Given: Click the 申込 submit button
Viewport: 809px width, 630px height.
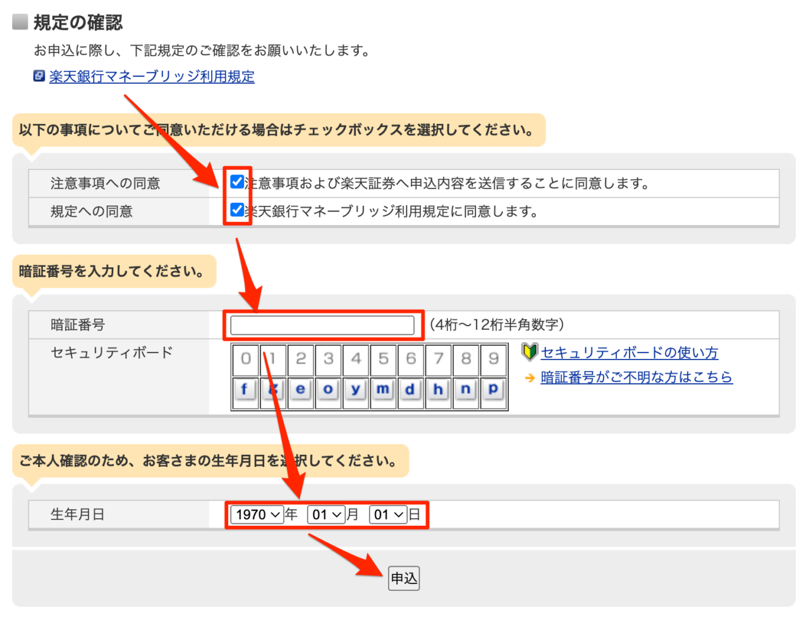Looking at the screenshot, I should pos(404,578).
